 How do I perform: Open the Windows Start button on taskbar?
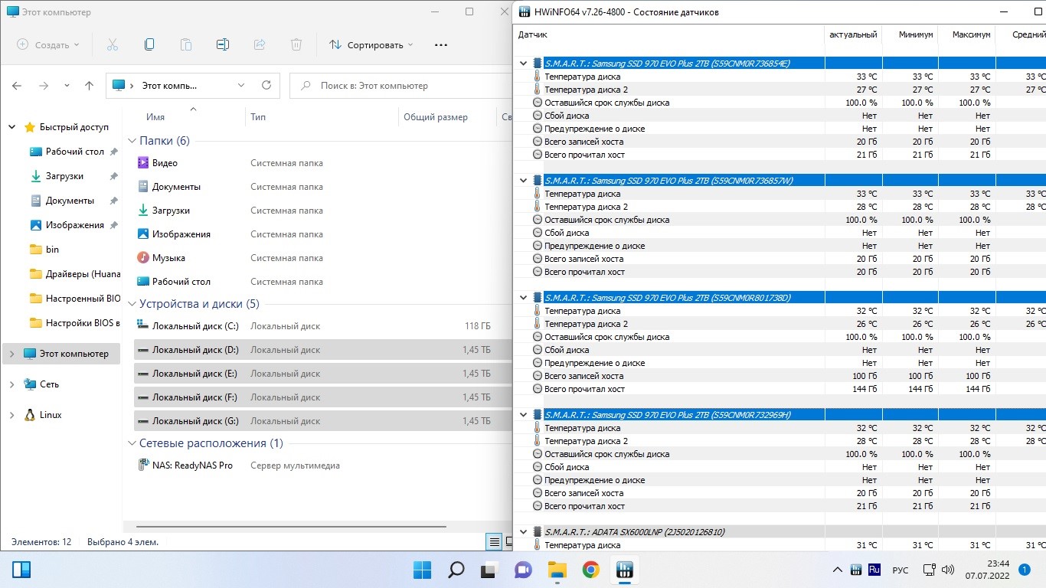422,570
